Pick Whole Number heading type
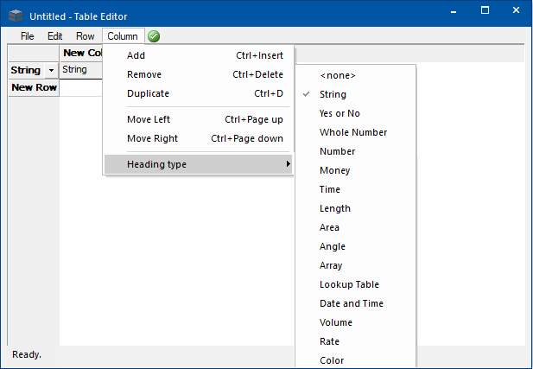The width and height of the screenshot is (533, 369). pyautogui.click(x=352, y=132)
